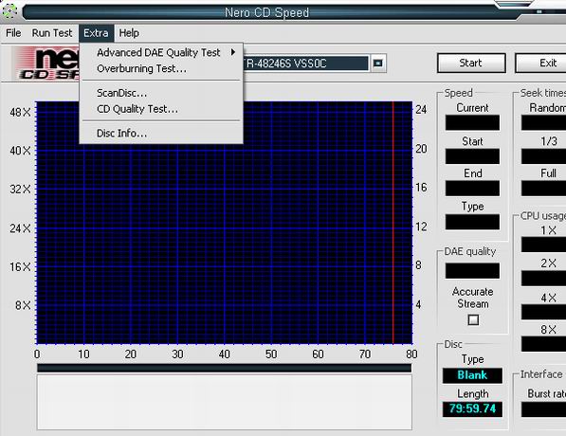566x436 pixels.
Task: Expand Advanced DAE Quality Test submenu arrow
Action: tap(233, 52)
